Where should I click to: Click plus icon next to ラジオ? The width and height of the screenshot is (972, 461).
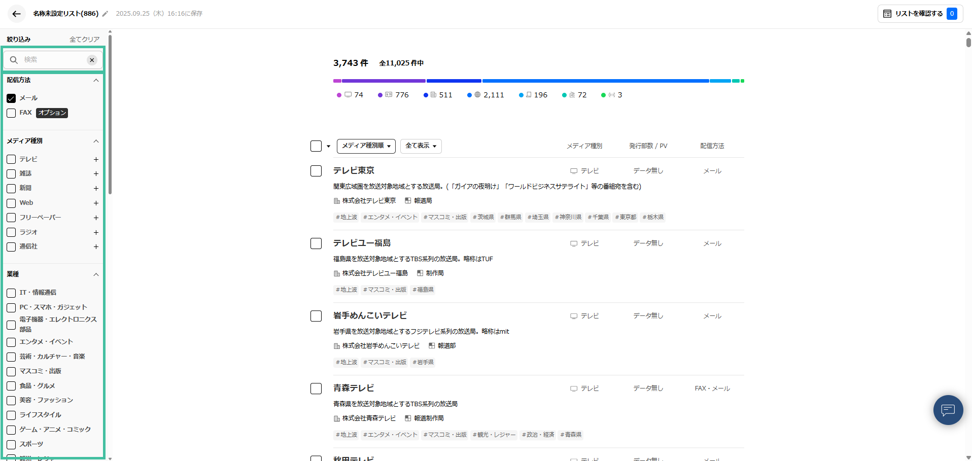pos(96,232)
